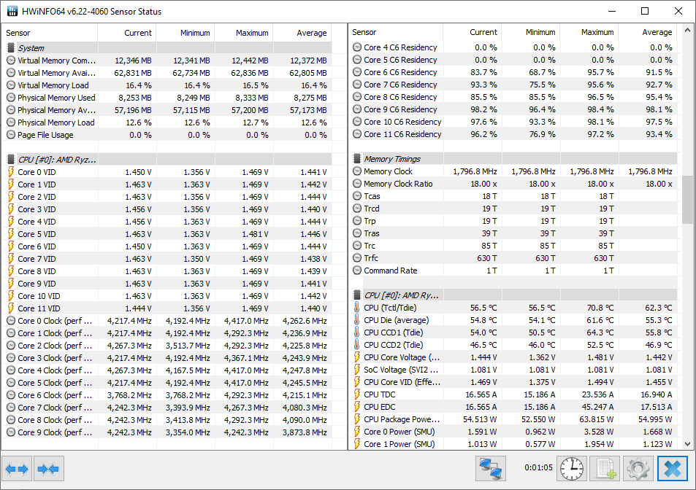Screen dimensions: 696x490
Task: Click the CPU CCD2 (Tdie) thermometer icon
Action: pyautogui.click(x=357, y=345)
